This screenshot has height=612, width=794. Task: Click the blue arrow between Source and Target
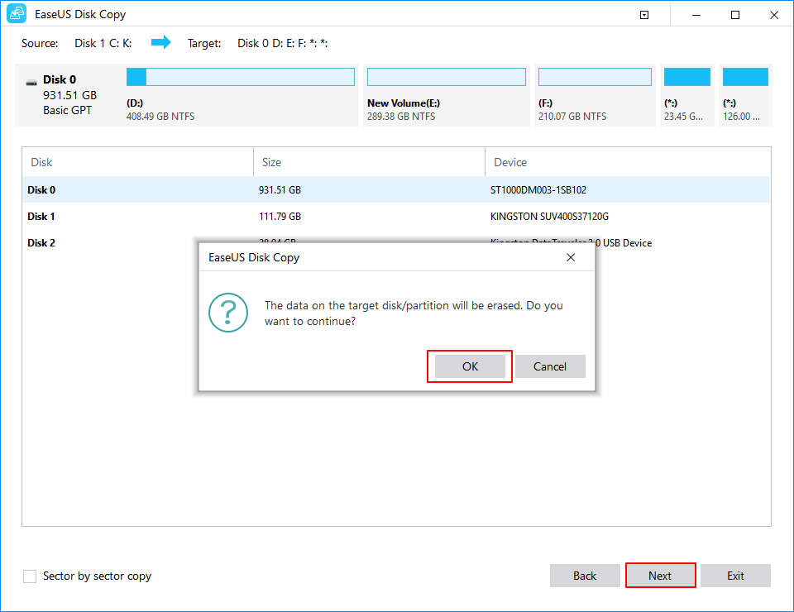coord(162,42)
